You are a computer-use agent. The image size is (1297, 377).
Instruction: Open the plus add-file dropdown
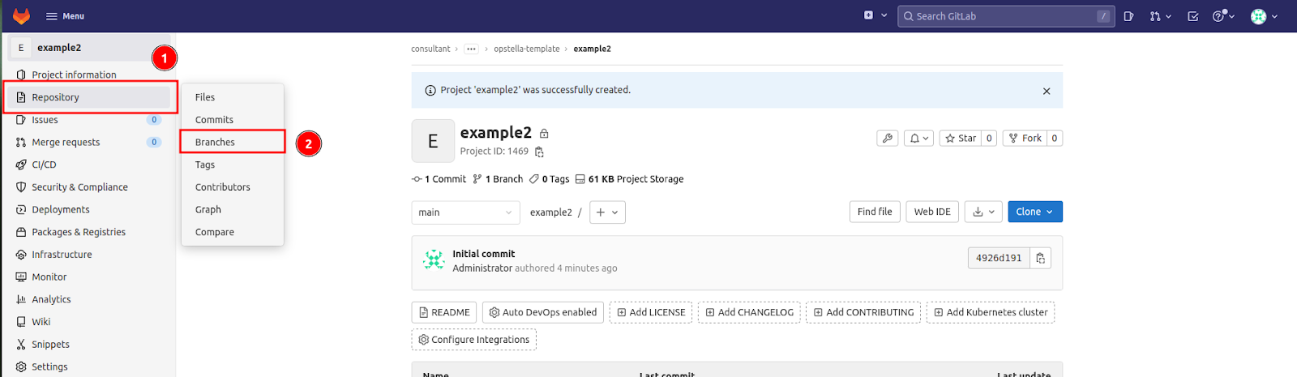click(x=606, y=212)
